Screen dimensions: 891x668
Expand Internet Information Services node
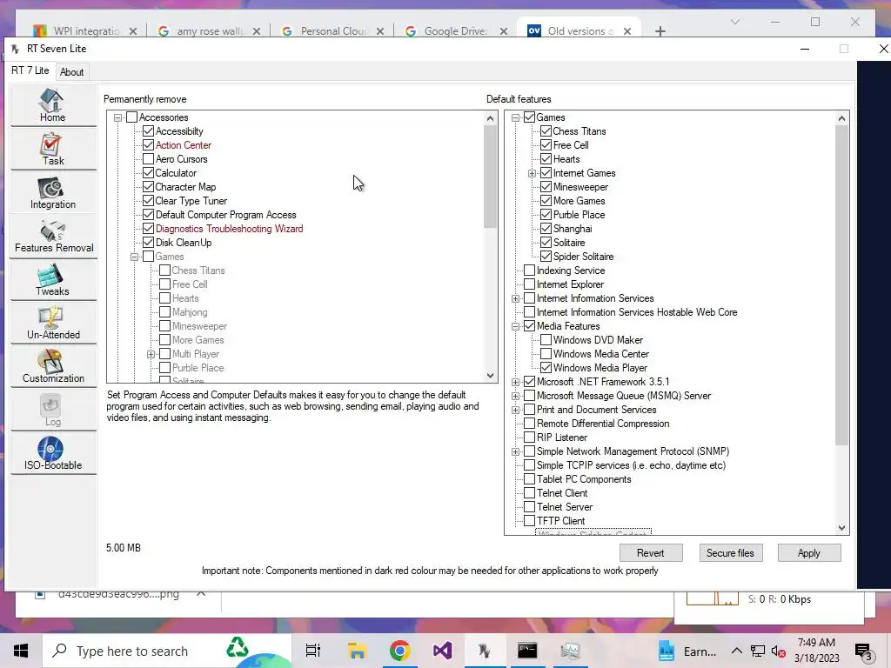coord(515,299)
